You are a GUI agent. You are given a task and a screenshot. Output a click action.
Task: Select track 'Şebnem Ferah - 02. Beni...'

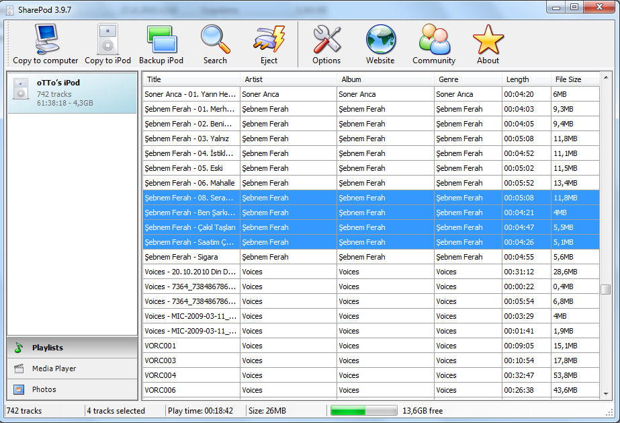click(x=191, y=124)
